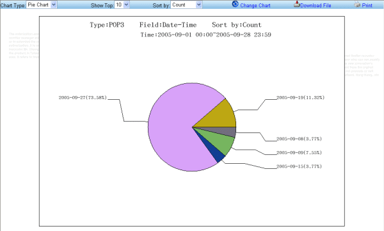Image resolution: width=384 pixels, height=231 pixels.
Task: Click the 2005-09-15(3.77%) label
Action: click(299, 166)
